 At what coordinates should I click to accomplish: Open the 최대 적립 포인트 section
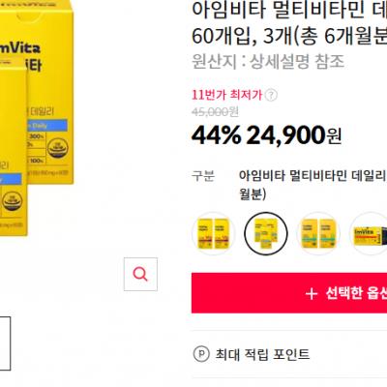tap(262, 354)
